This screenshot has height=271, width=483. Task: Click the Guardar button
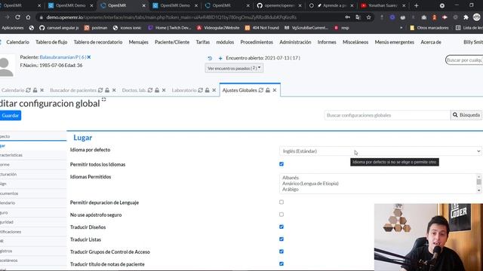click(11, 115)
